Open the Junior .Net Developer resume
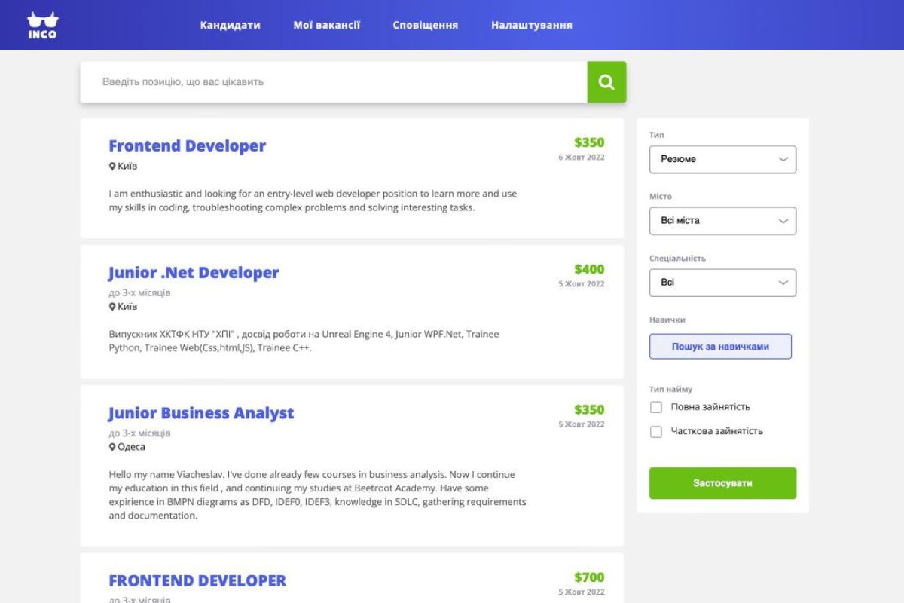 coord(194,273)
